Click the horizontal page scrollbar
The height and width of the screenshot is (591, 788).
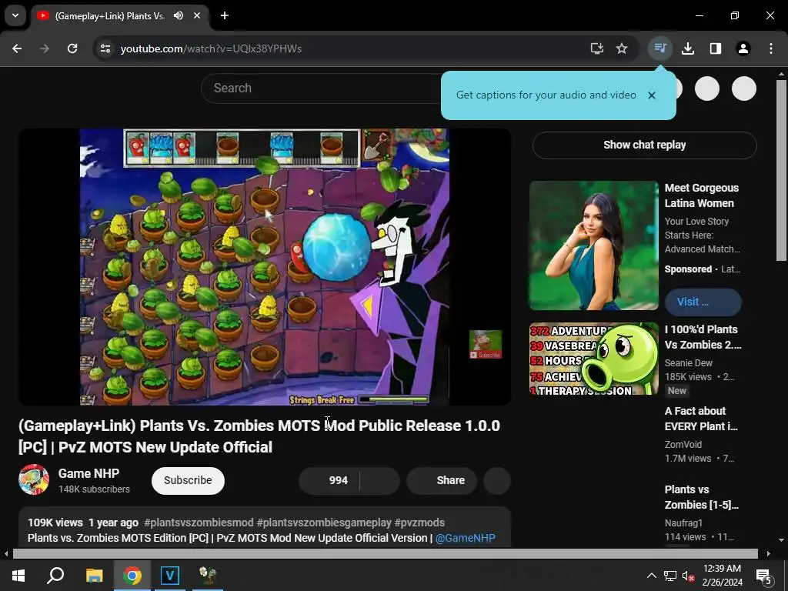coord(385,554)
